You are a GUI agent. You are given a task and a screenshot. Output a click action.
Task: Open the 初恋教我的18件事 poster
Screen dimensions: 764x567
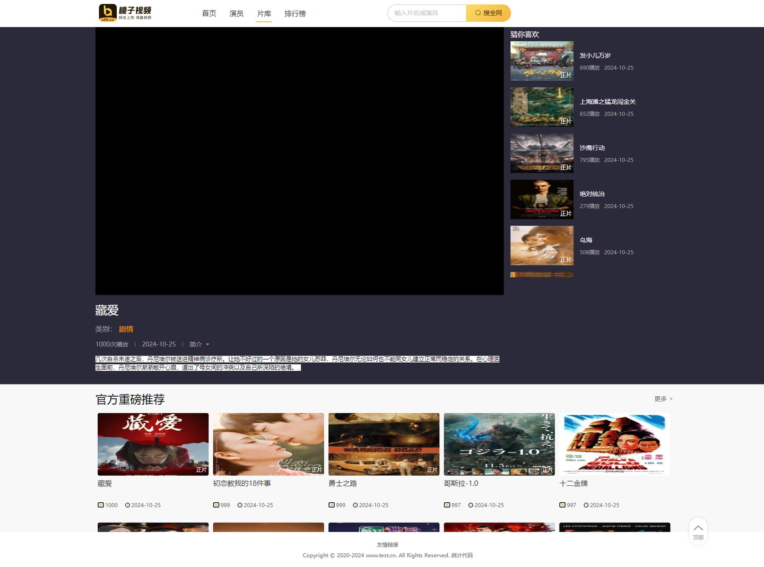click(268, 444)
